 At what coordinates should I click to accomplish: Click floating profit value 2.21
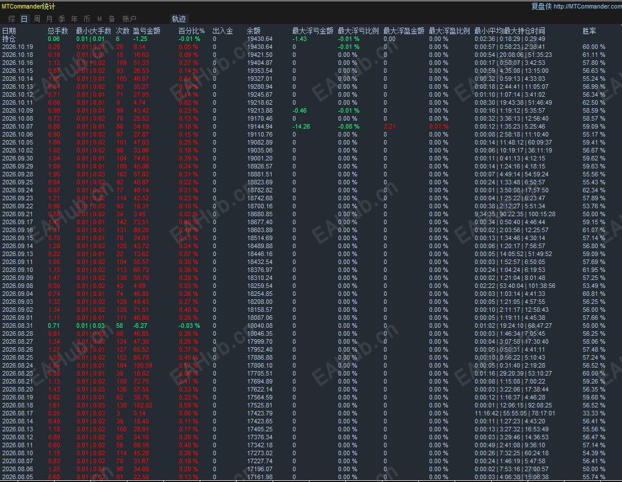click(x=390, y=126)
